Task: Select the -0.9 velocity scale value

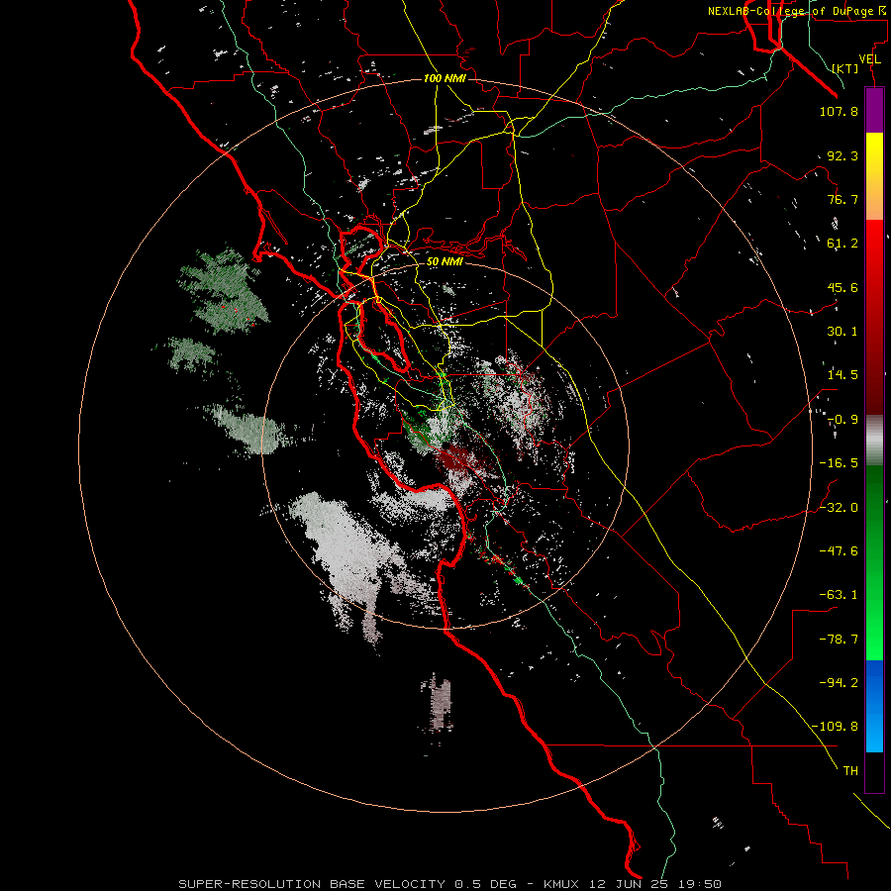Action: pyautogui.click(x=842, y=420)
